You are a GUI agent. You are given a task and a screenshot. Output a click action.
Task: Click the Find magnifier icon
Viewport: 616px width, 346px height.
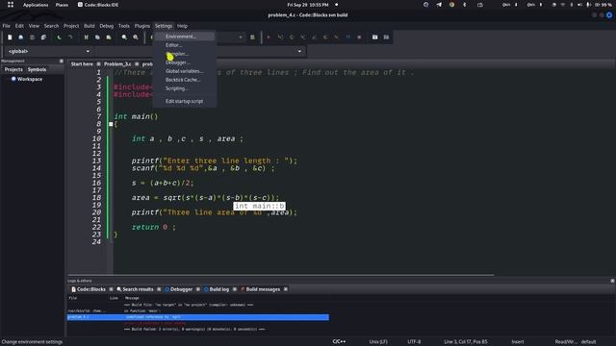point(124,37)
